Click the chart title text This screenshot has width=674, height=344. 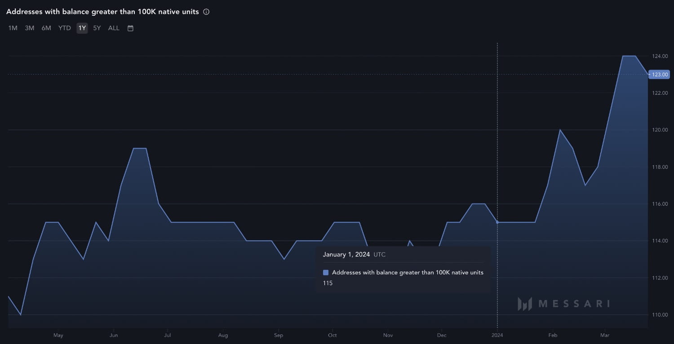point(102,11)
